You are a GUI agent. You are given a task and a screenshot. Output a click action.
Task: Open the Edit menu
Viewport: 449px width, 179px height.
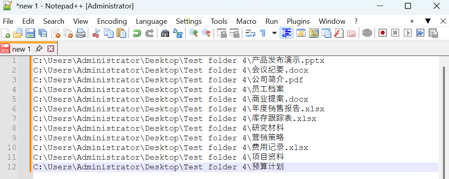(x=28, y=21)
